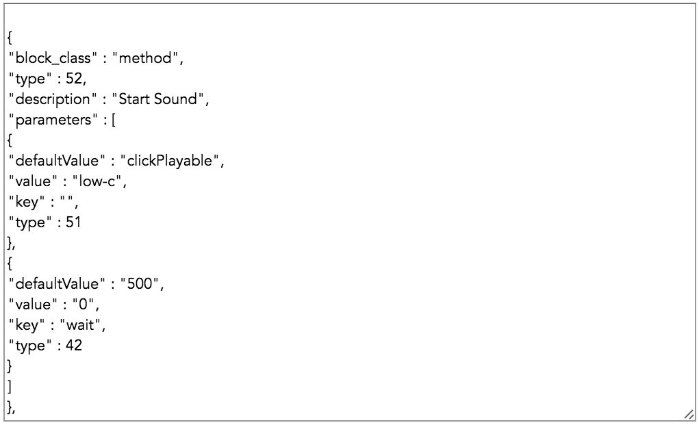Click the "clickPlayable" default value

[171, 161]
